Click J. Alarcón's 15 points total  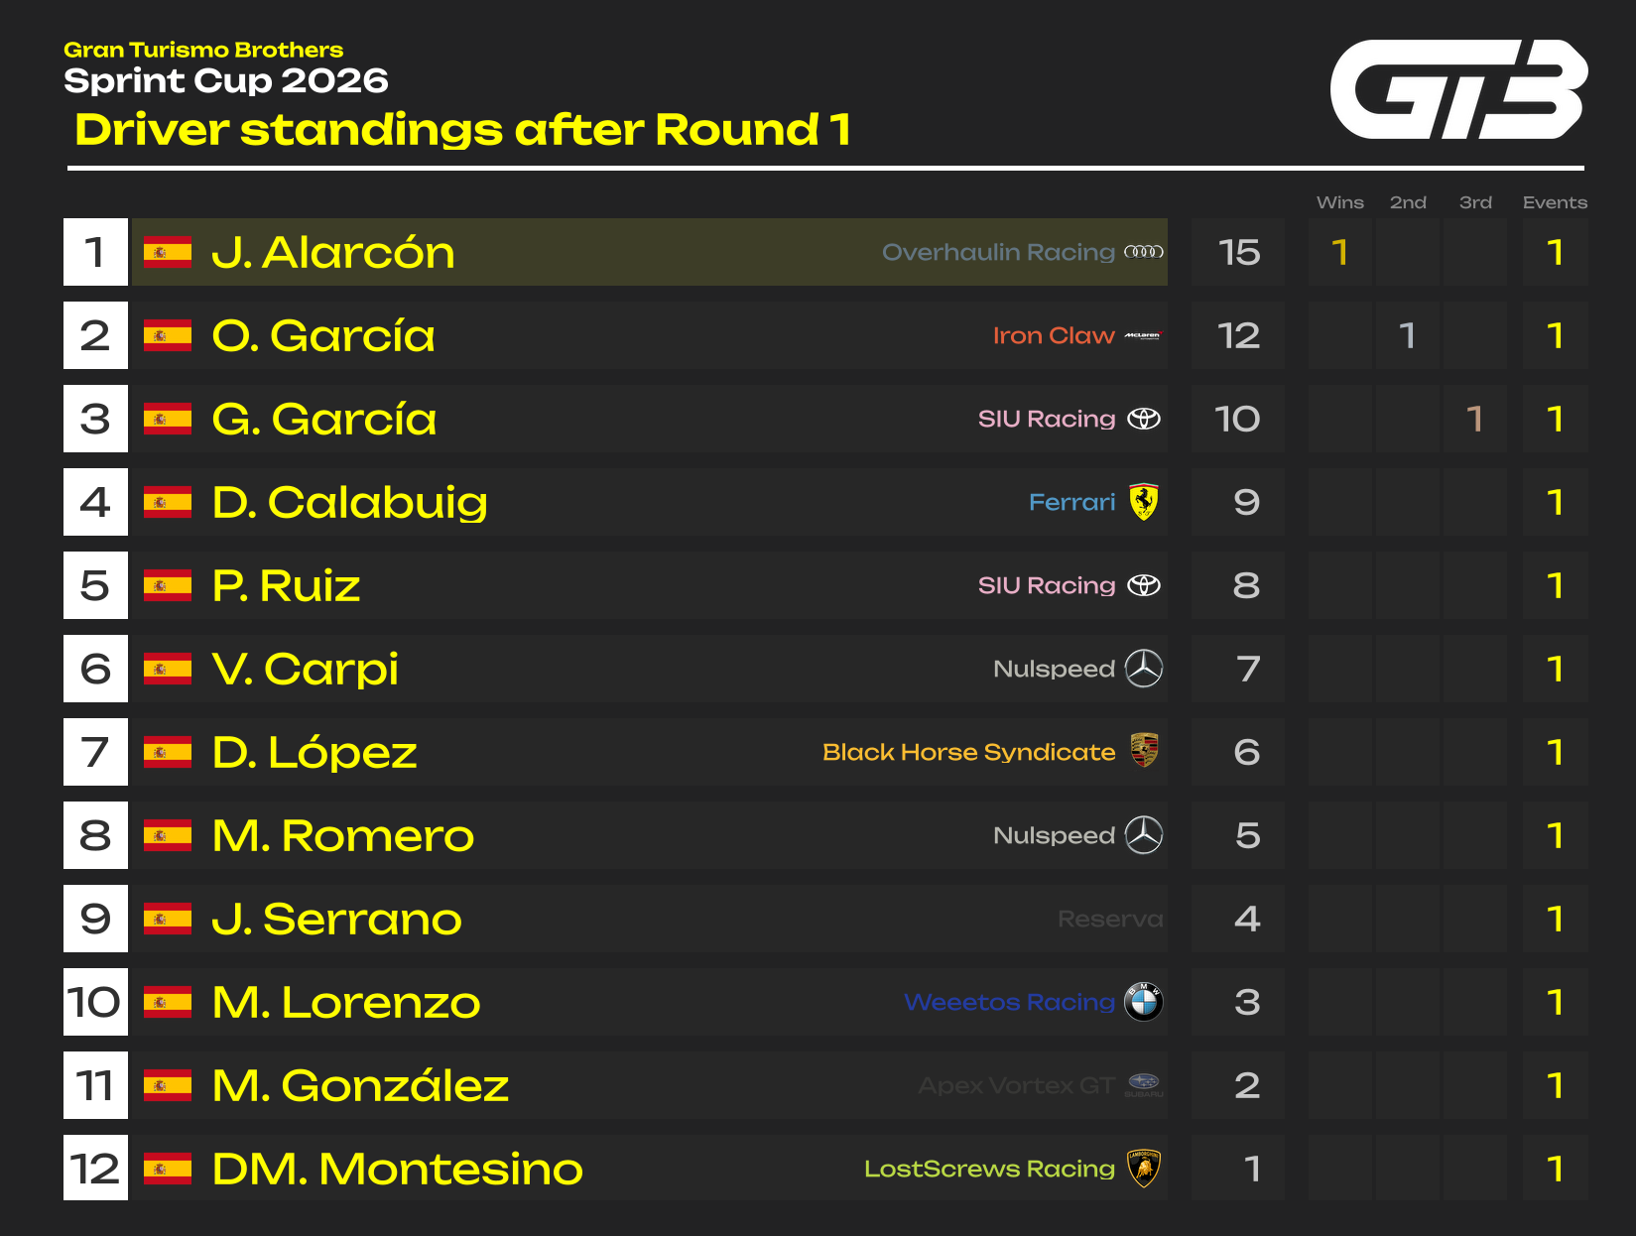[1238, 252]
